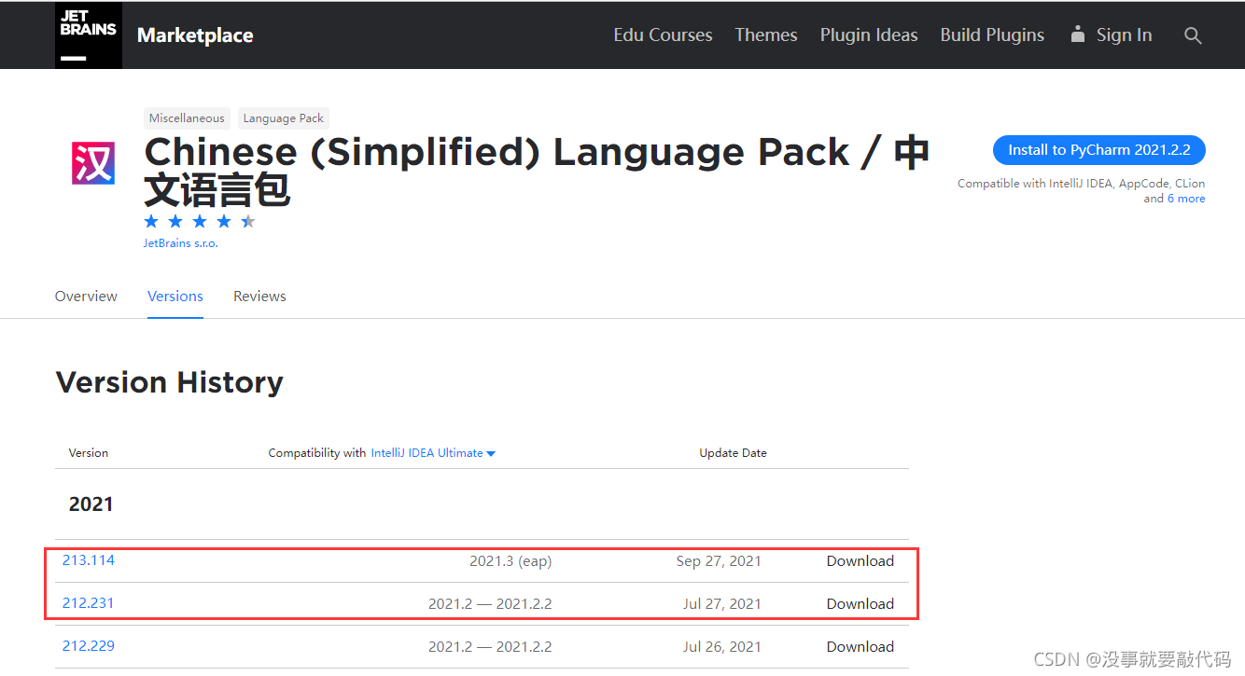Click the Chinese Language Pack plugin icon
The height and width of the screenshot is (676, 1245).
pos(93,162)
